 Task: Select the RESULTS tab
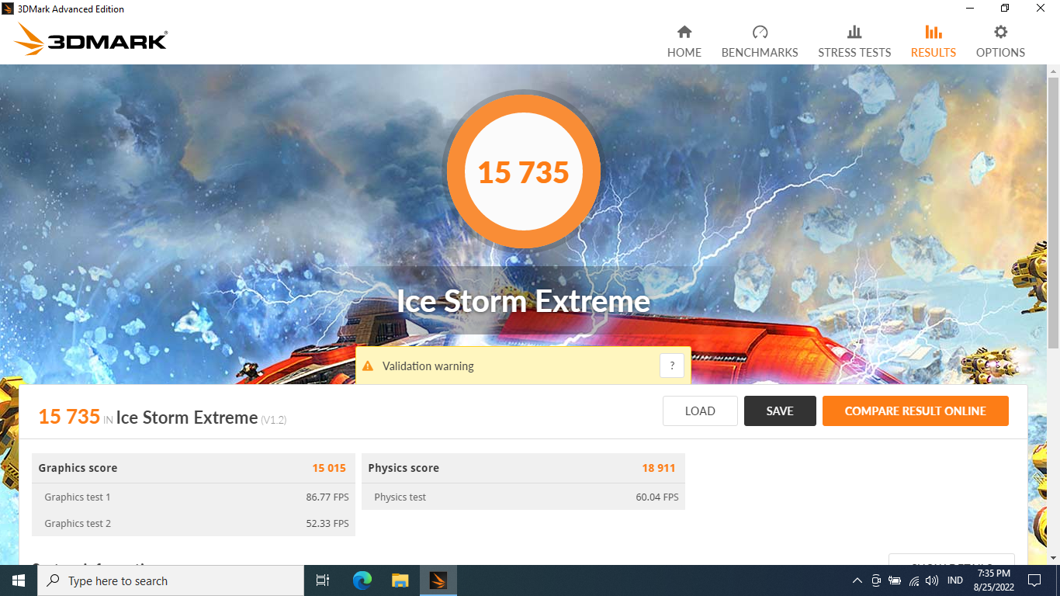point(934,42)
